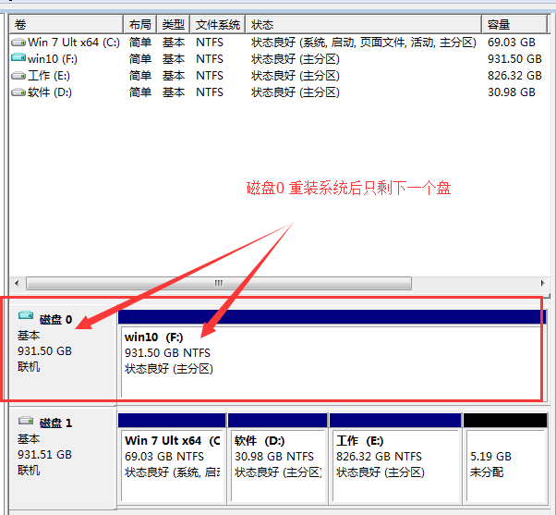The image size is (556, 515).
Task: Select the 软件 (D:) partition block on 磁盘 1
Action: (x=278, y=458)
